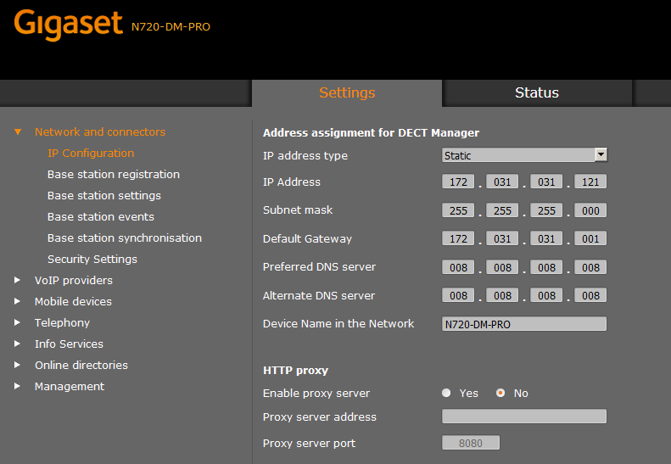View Base station events
Viewport: 671px width, 464px height.
pyautogui.click(x=101, y=216)
